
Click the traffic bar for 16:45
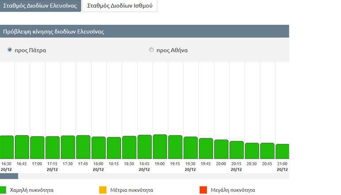pyautogui.click(x=22, y=147)
